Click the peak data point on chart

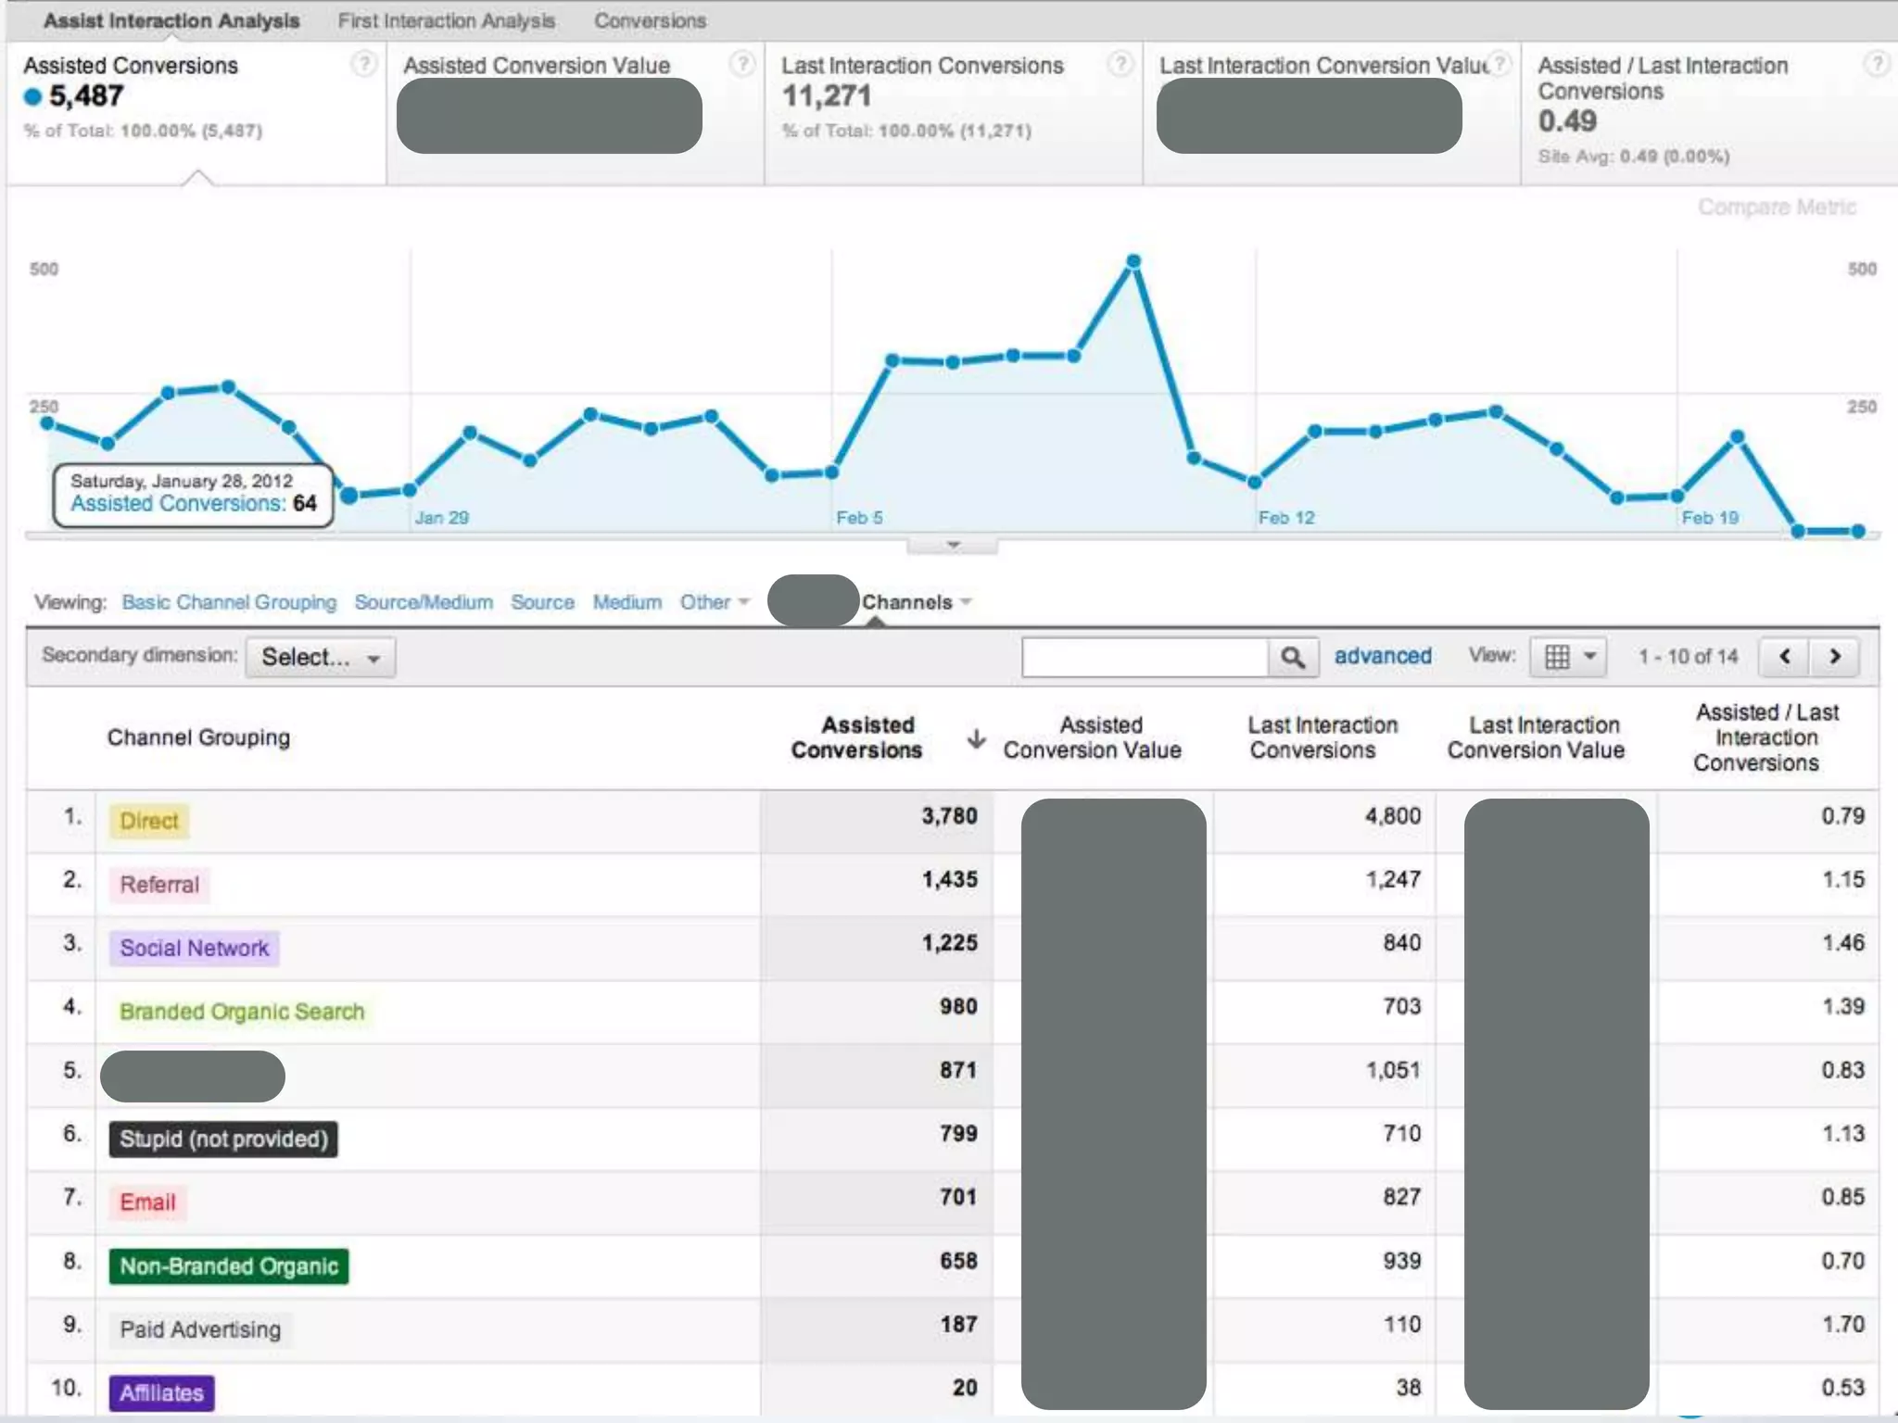[x=1133, y=262]
